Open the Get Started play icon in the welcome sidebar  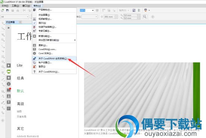pyautogui.click(x=9, y=65)
